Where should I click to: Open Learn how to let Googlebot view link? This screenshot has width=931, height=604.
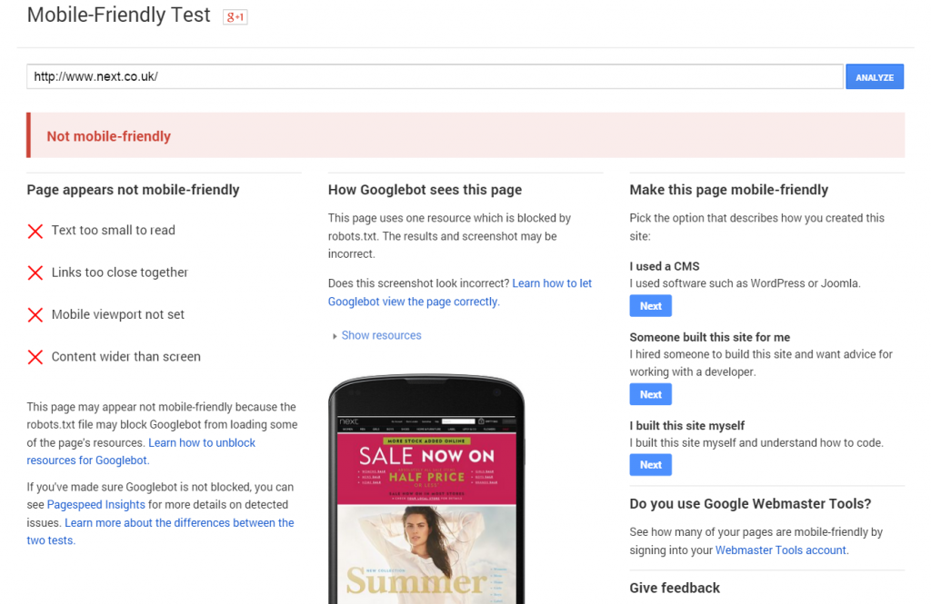coord(552,283)
